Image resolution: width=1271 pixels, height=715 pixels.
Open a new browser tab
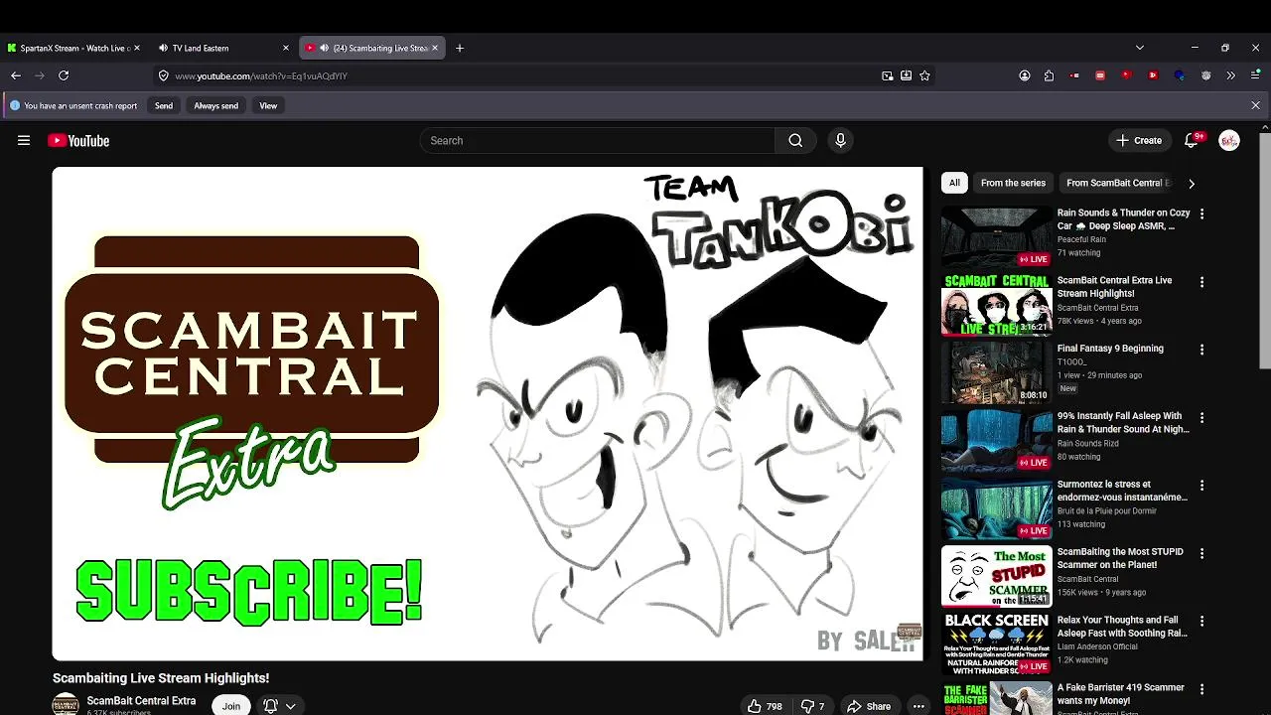[460, 48]
